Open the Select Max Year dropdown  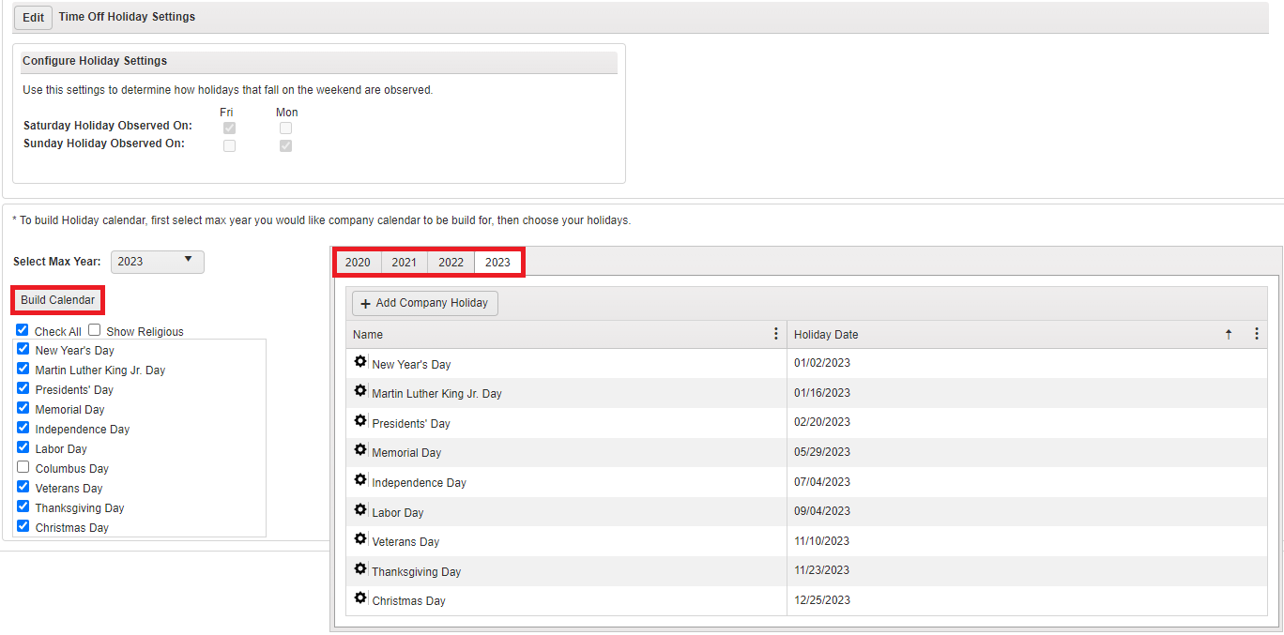click(157, 262)
